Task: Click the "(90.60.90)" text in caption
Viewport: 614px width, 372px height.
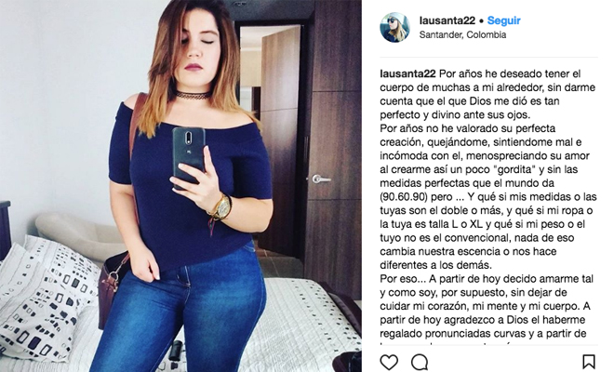Action: [x=403, y=196]
